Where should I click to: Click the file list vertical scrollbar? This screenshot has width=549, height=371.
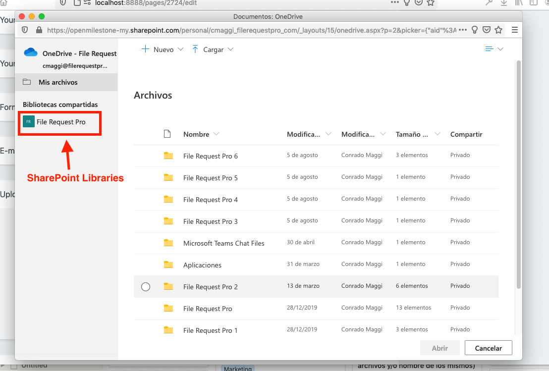point(519,175)
